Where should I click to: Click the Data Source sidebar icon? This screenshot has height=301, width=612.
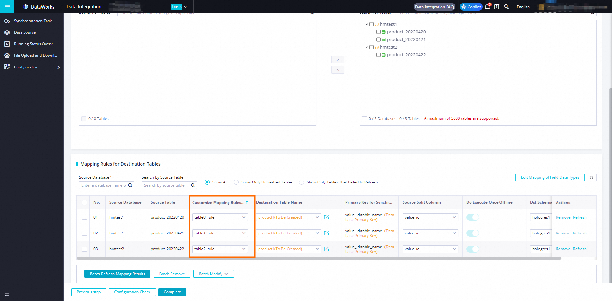pyautogui.click(x=7, y=32)
